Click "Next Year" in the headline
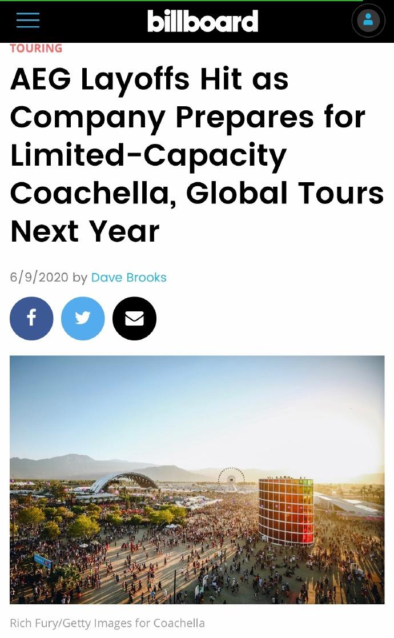The image size is (394, 638). coord(85,231)
